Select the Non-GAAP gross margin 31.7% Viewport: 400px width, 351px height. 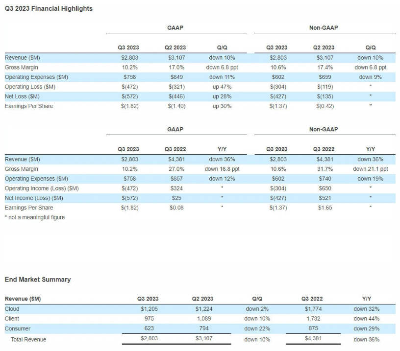tap(325, 169)
